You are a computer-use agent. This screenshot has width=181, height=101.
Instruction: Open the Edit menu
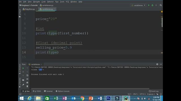click(x=25, y=2)
